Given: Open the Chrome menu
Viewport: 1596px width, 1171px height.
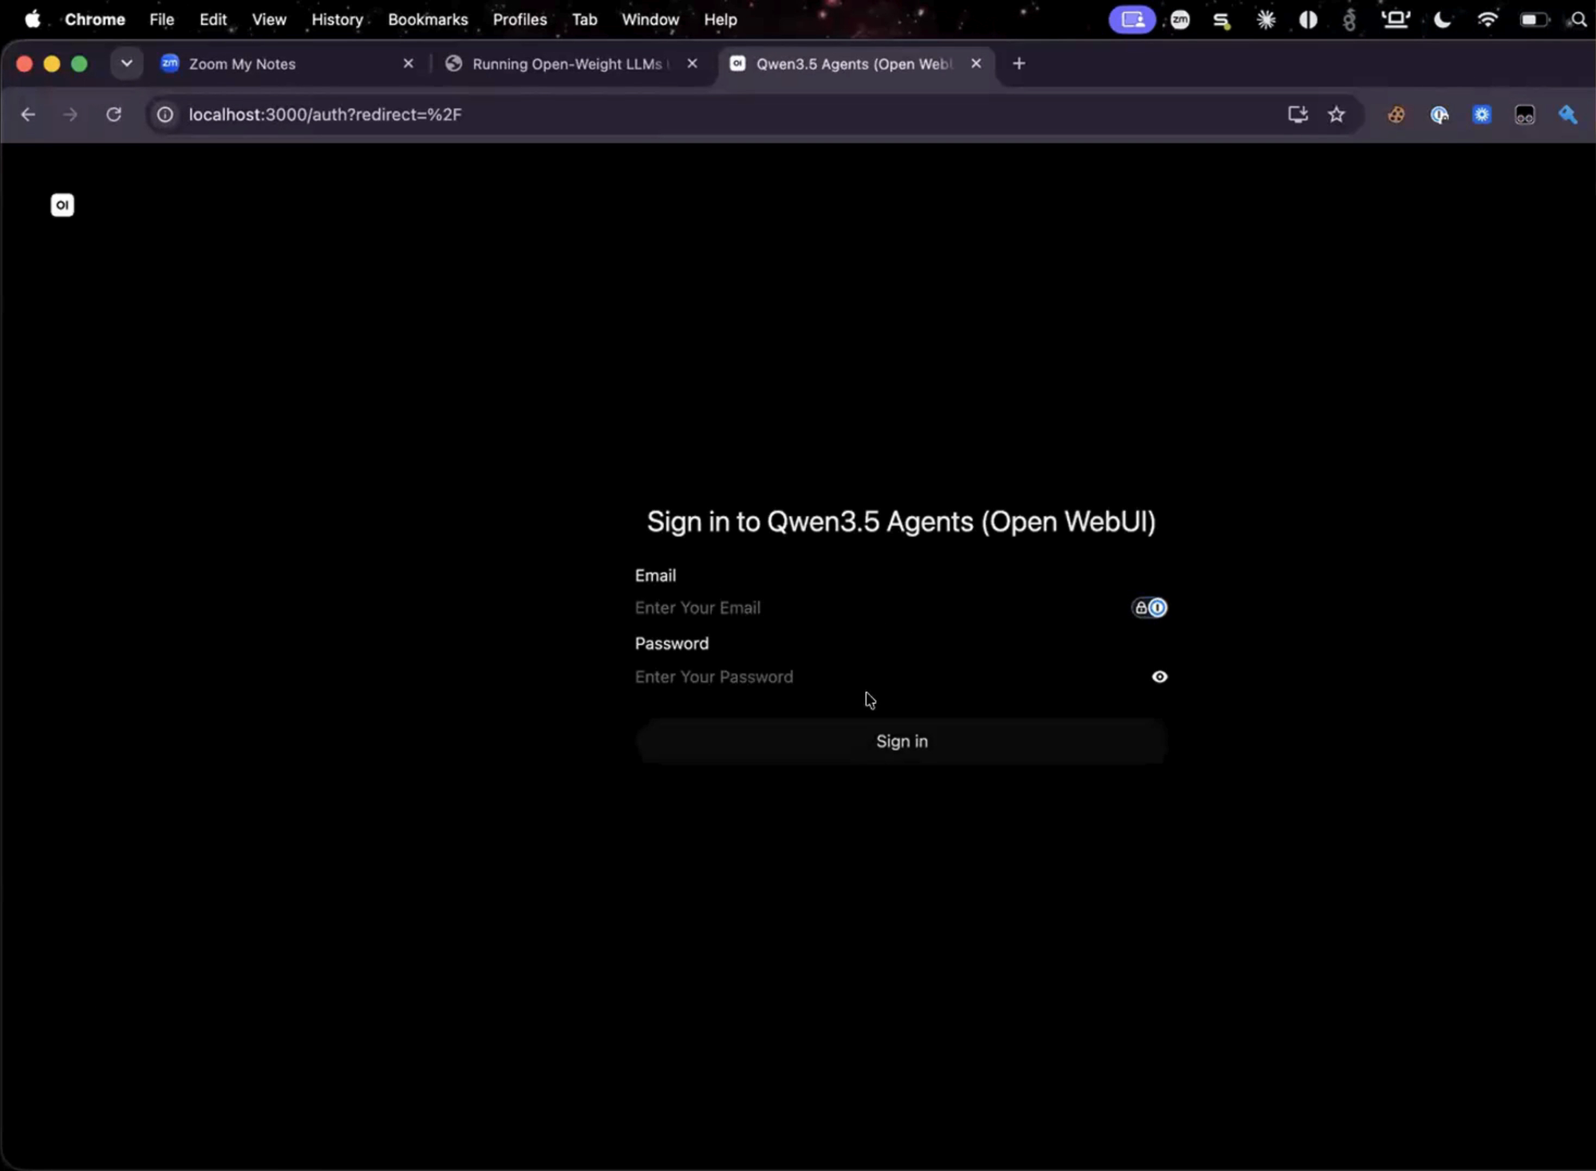Looking at the screenshot, I should [95, 19].
